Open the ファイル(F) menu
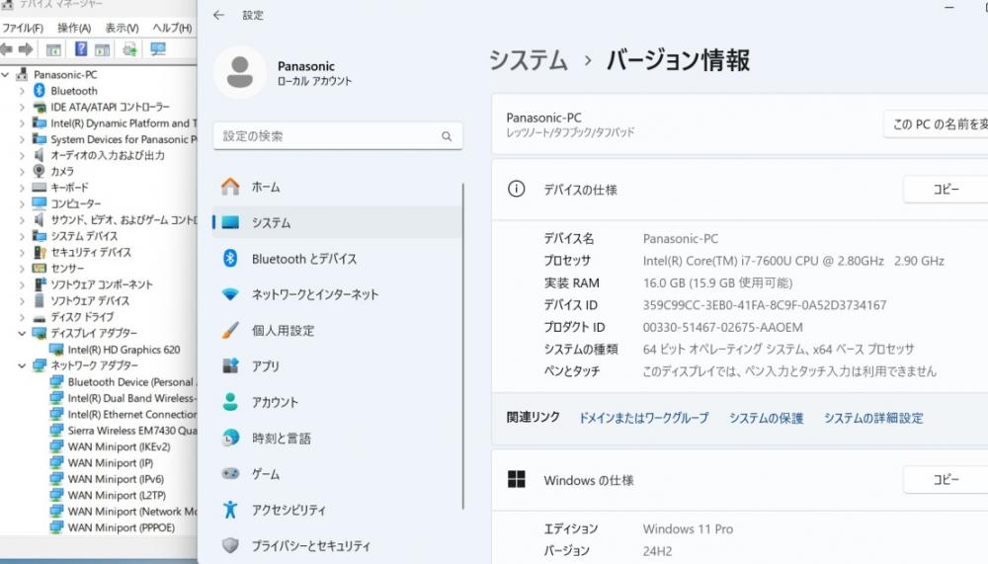Image resolution: width=988 pixels, height=564 pixels. pyautogui.click(x=23, y=28)
